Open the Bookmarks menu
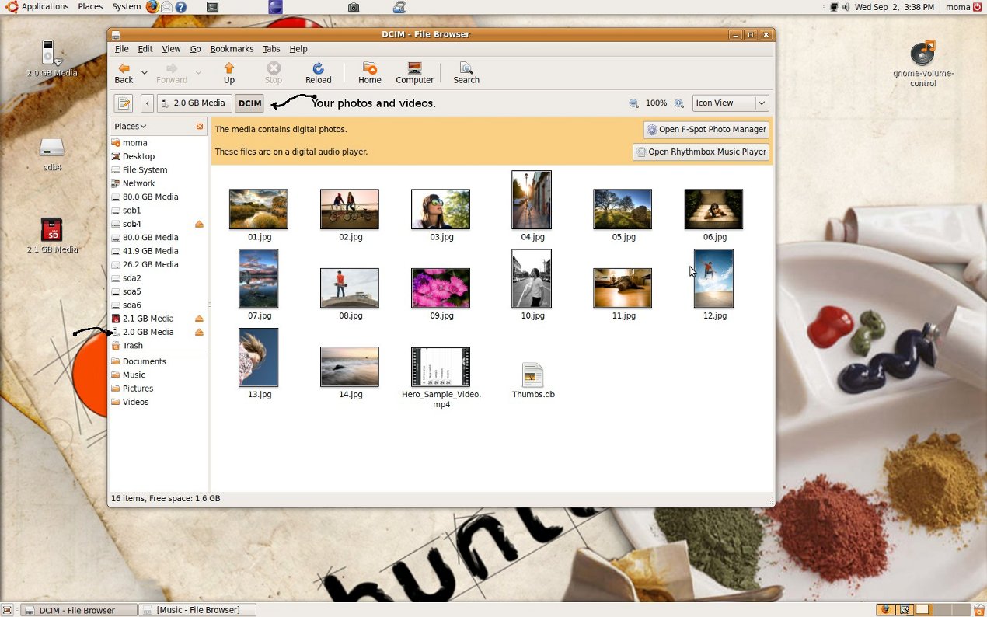 point(232,49)
